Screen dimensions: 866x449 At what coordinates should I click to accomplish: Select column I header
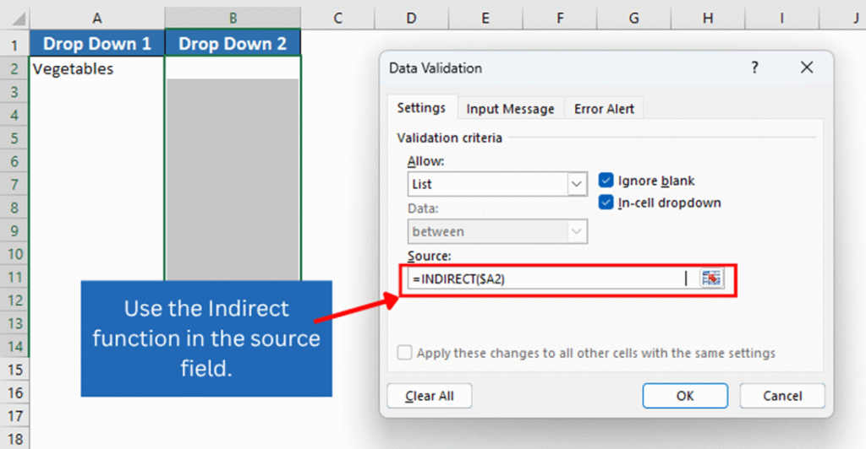781,19
